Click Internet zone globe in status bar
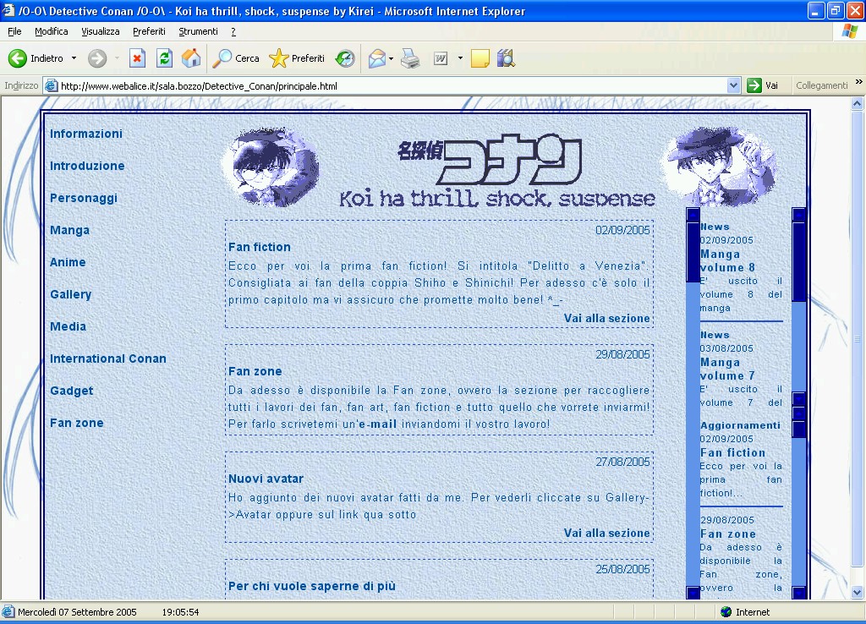The width and height of the screenshot is (866, 624). pos(726,612)
